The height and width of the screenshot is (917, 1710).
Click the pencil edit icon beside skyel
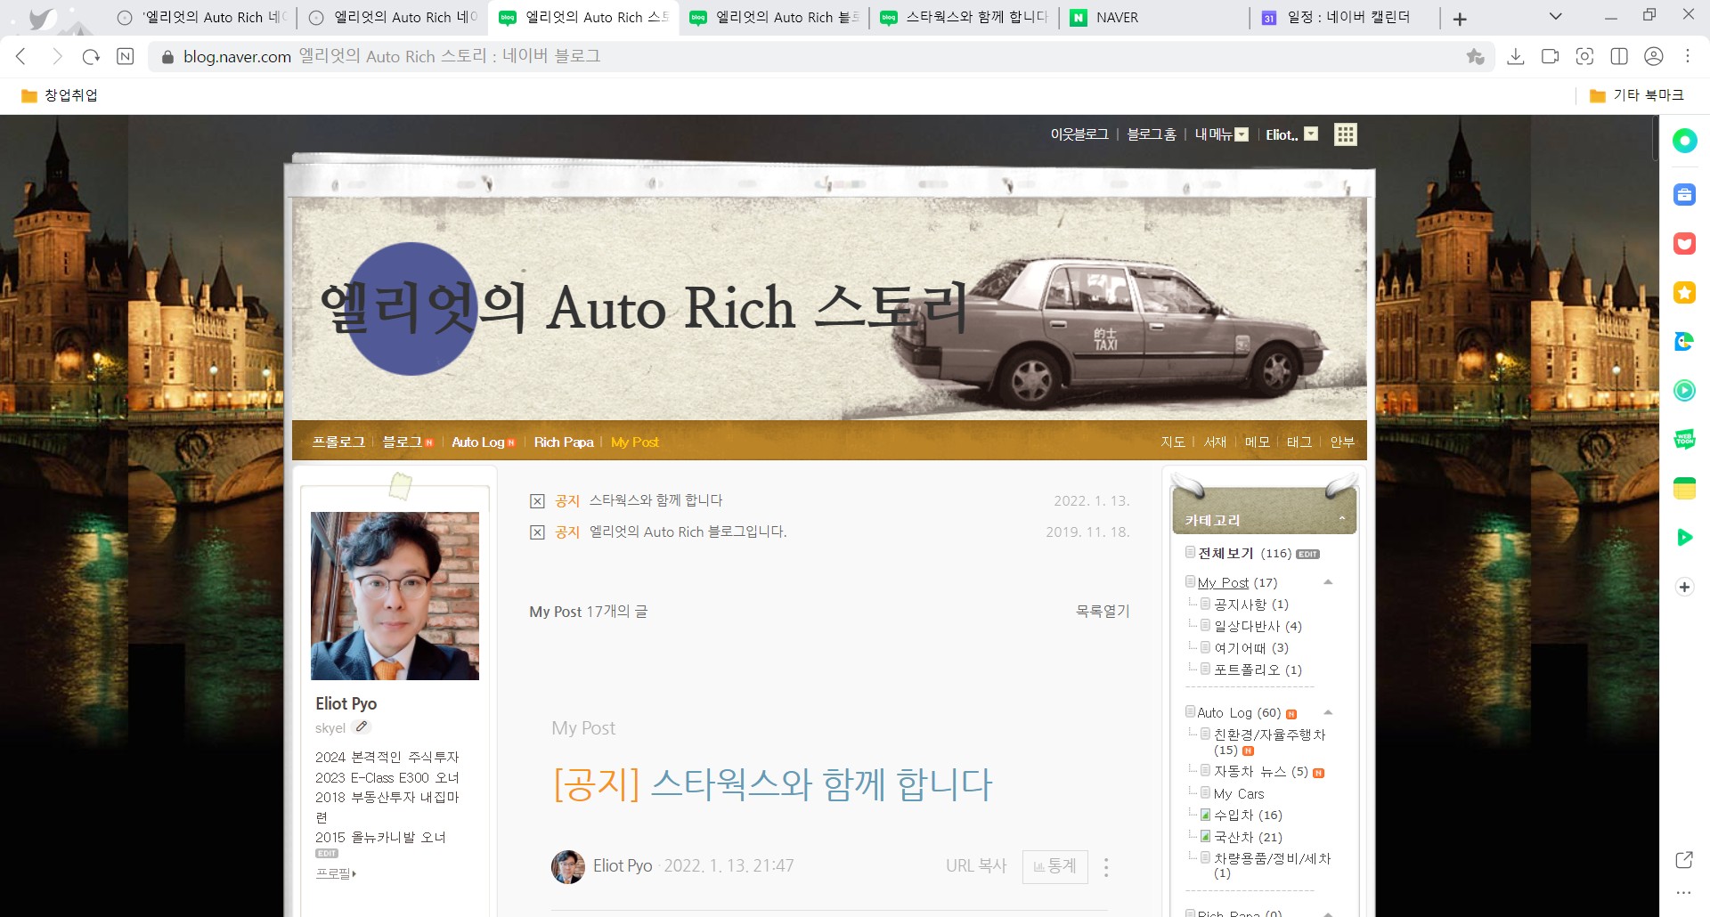362,726
